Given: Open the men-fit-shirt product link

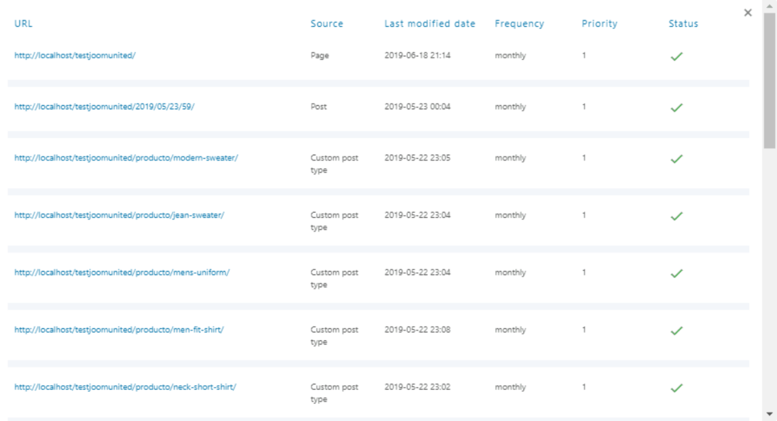Looking at the screenshot, I should tap(119, 330).
